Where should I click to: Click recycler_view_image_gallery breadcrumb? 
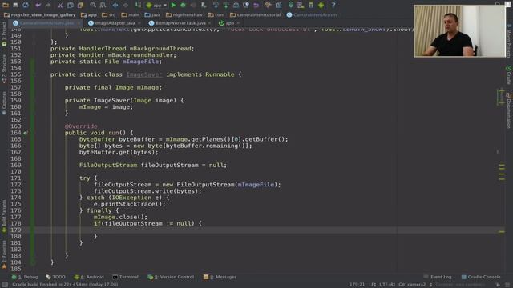tap(39, 14)
